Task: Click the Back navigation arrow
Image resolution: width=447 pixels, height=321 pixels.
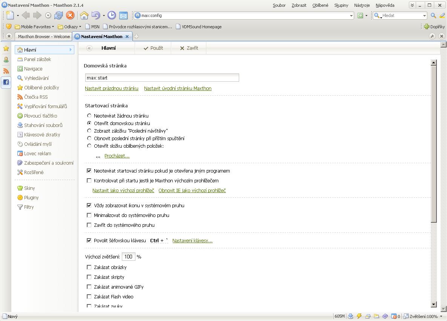Action: tap(26, 15)
